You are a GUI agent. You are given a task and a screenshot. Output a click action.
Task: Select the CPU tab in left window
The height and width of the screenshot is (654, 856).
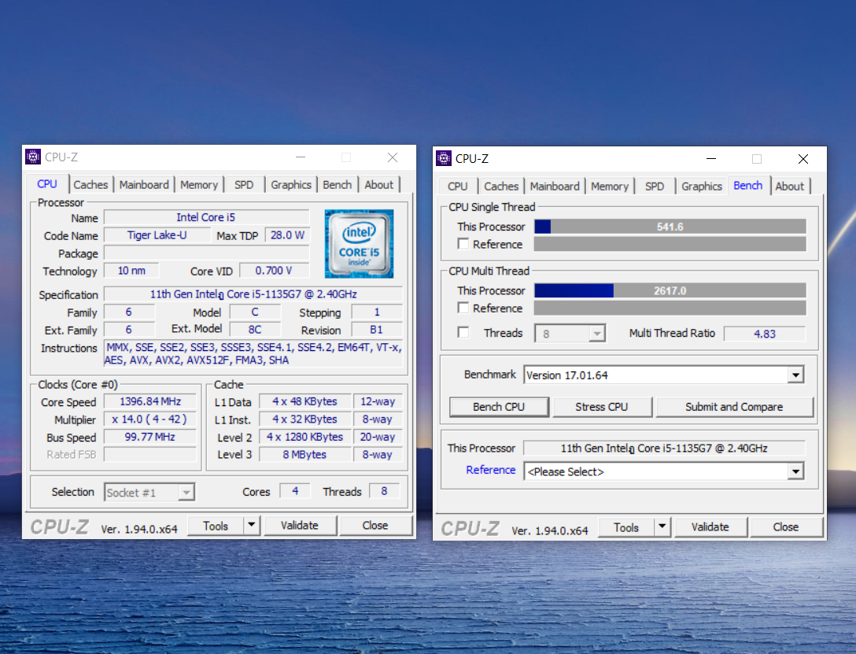coord(47,184)
